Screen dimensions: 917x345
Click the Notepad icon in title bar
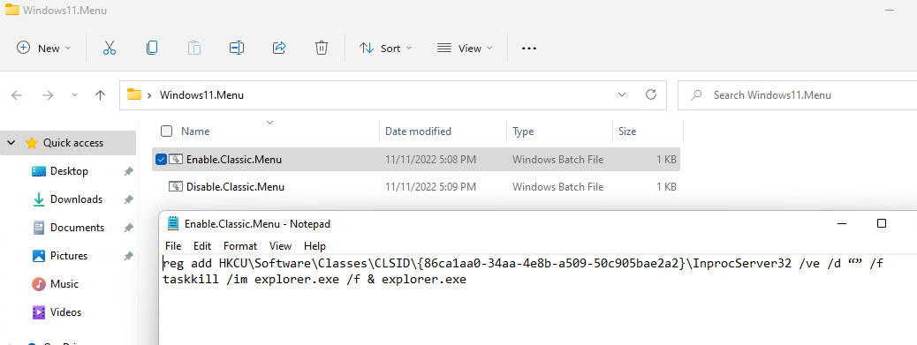click(x=172, y=223)
